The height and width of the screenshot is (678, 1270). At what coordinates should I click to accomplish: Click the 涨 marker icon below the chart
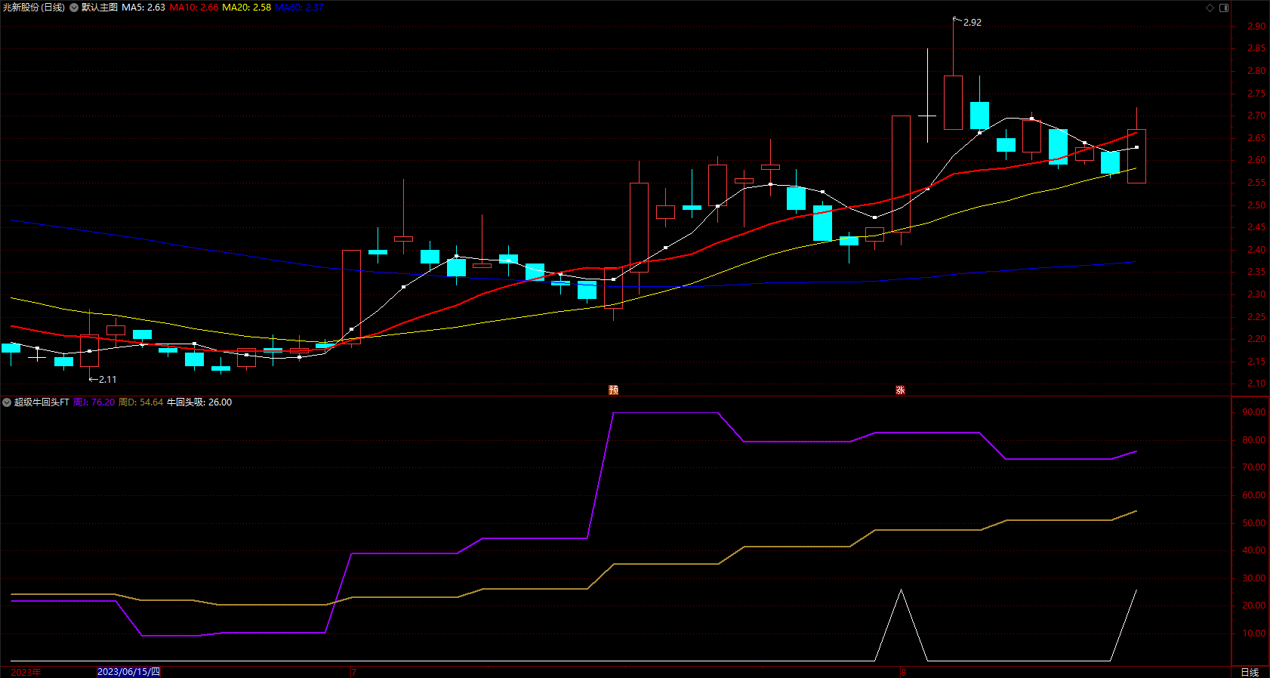pyautogui.click(x=900, y=390)
